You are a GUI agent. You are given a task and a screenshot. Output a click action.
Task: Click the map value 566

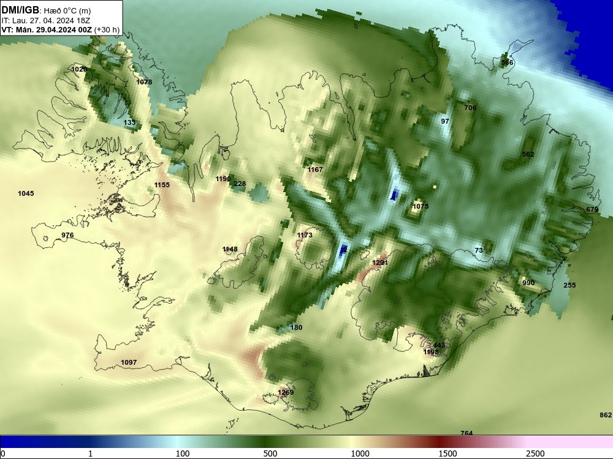507,62
